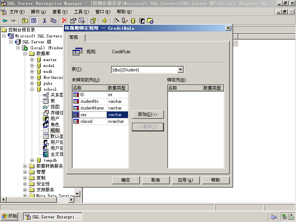The width and height of the screenshot is (296, 222).
Task: Select the studentNo column row
Action: click(100, 101)
